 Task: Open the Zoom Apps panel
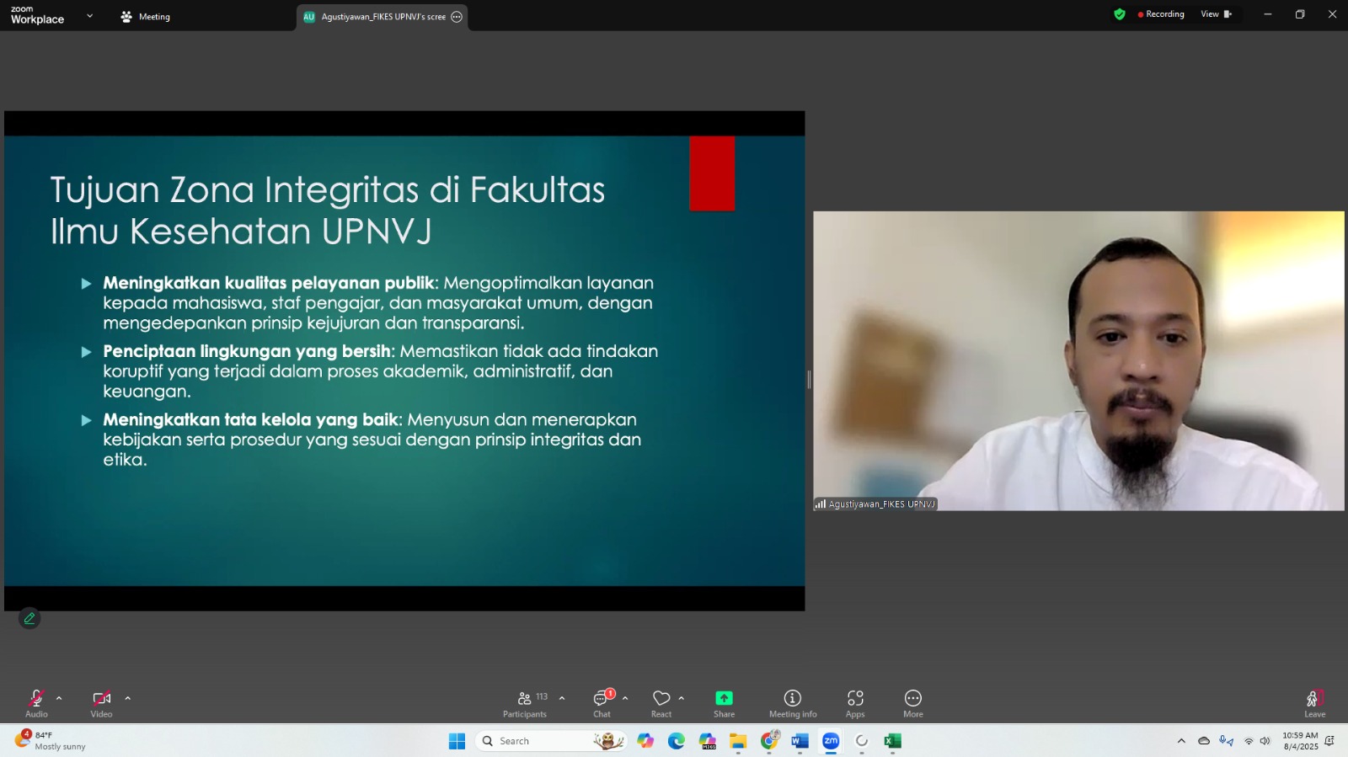tap(855, 703)
